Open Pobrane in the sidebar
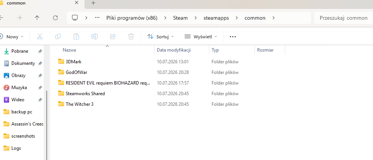Viewport: 373px width, 160px height. (x=20, y=51)
